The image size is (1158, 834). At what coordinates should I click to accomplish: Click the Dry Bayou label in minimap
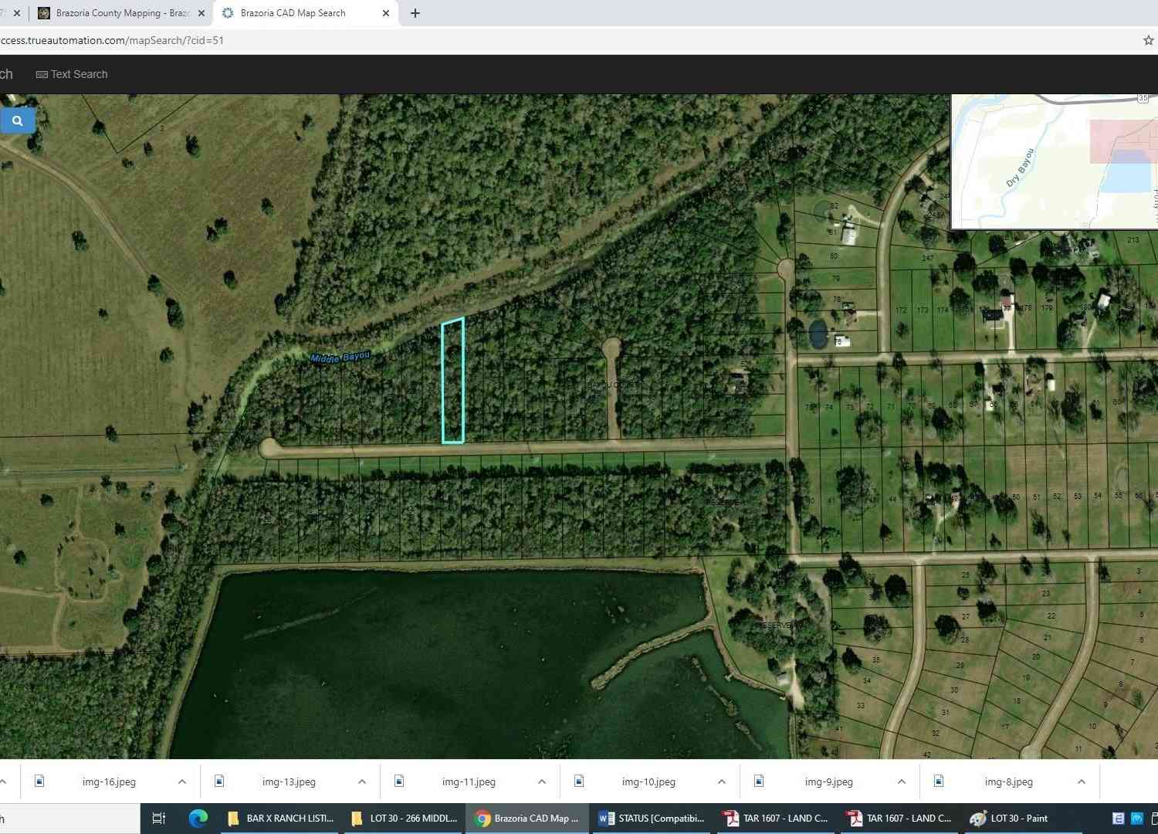1019,168
